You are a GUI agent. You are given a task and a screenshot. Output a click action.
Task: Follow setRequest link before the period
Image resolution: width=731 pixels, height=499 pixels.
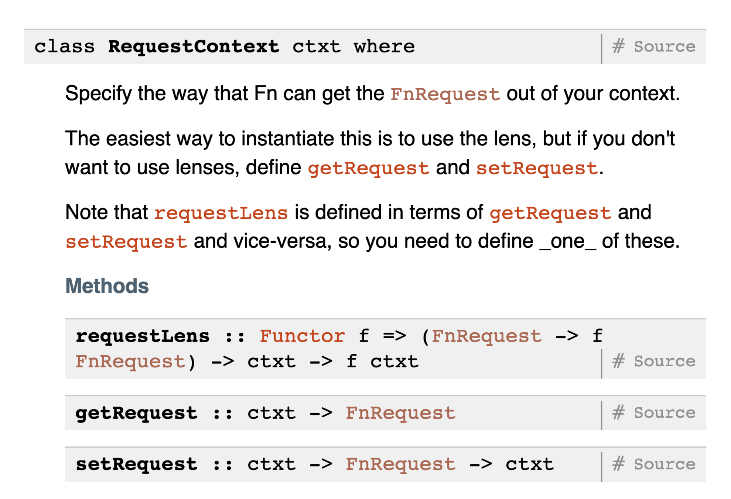pos(537,168)
